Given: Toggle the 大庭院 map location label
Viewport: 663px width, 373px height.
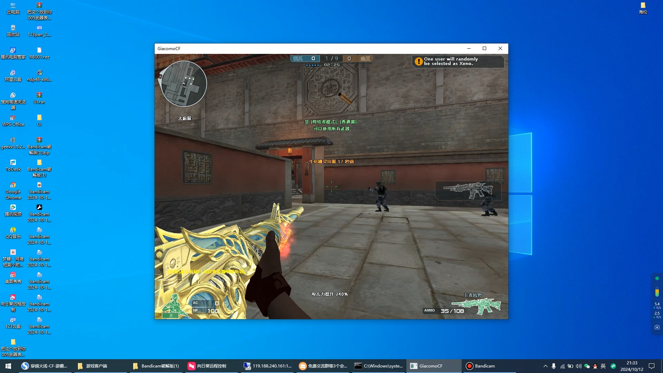Looking at the screenshot, I should click(184, 118).
